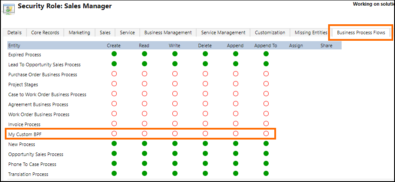Image resolution: width=395 pixels, height=182 pixels.
Task: Open the Service Management tab
Action: coord(223,32)
